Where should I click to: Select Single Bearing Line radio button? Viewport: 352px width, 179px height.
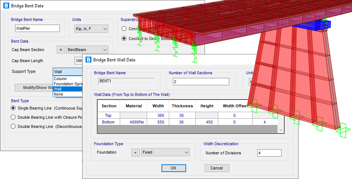coord(14,108)
